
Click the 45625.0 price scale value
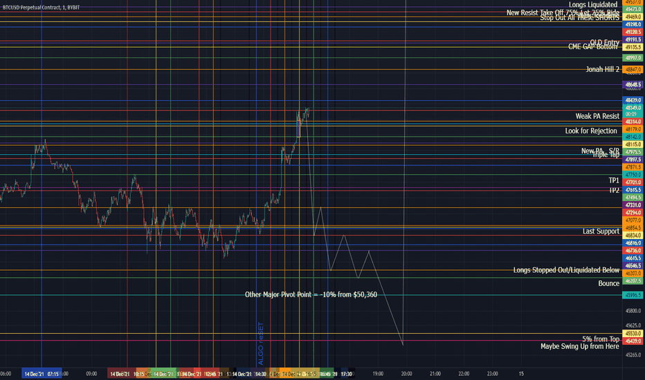[x=633, y=325]
